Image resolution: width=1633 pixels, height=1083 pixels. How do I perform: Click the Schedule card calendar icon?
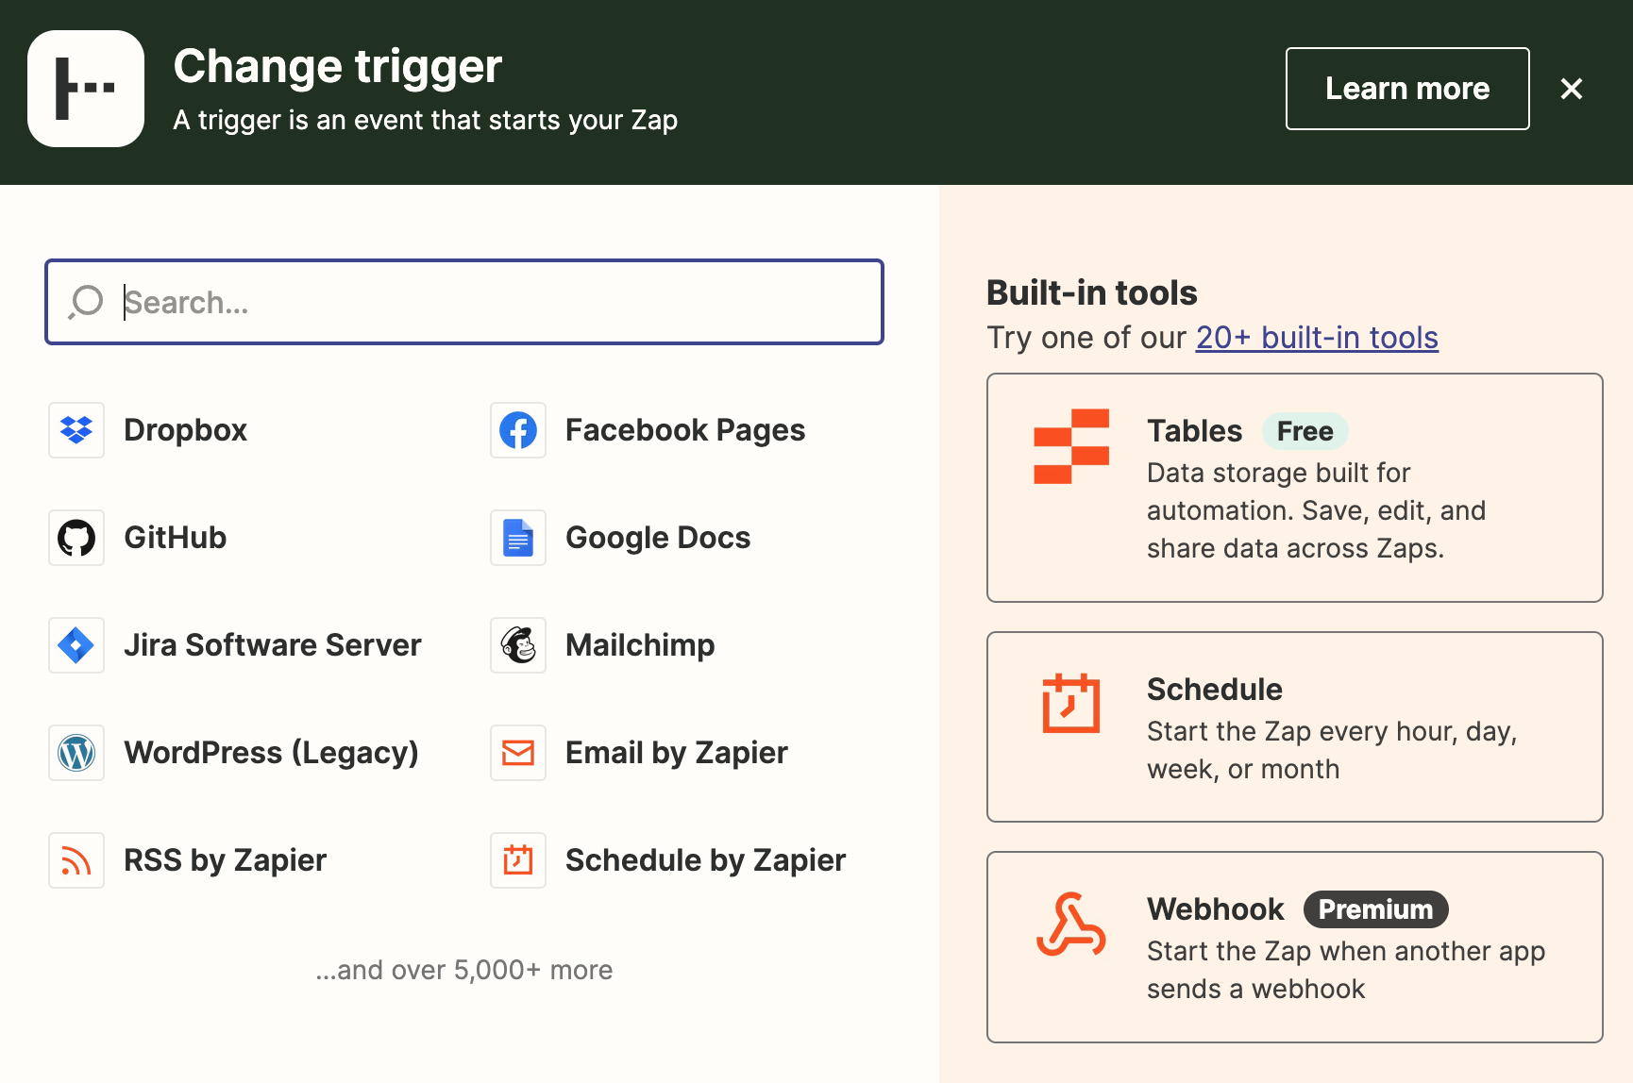1071,703
